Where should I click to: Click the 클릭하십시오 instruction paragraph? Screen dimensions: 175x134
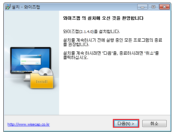click(x=111, y=55)
